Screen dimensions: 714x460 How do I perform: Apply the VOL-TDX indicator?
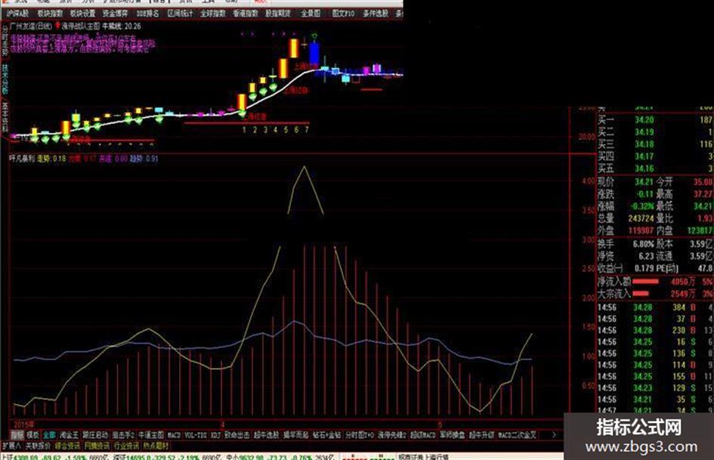196,435
